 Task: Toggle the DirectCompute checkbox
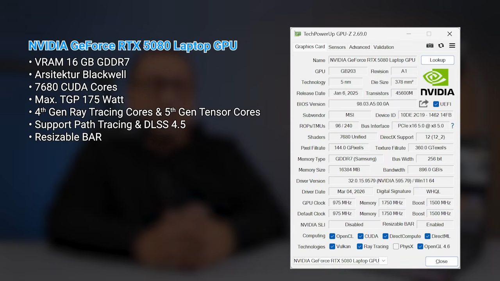385,236
